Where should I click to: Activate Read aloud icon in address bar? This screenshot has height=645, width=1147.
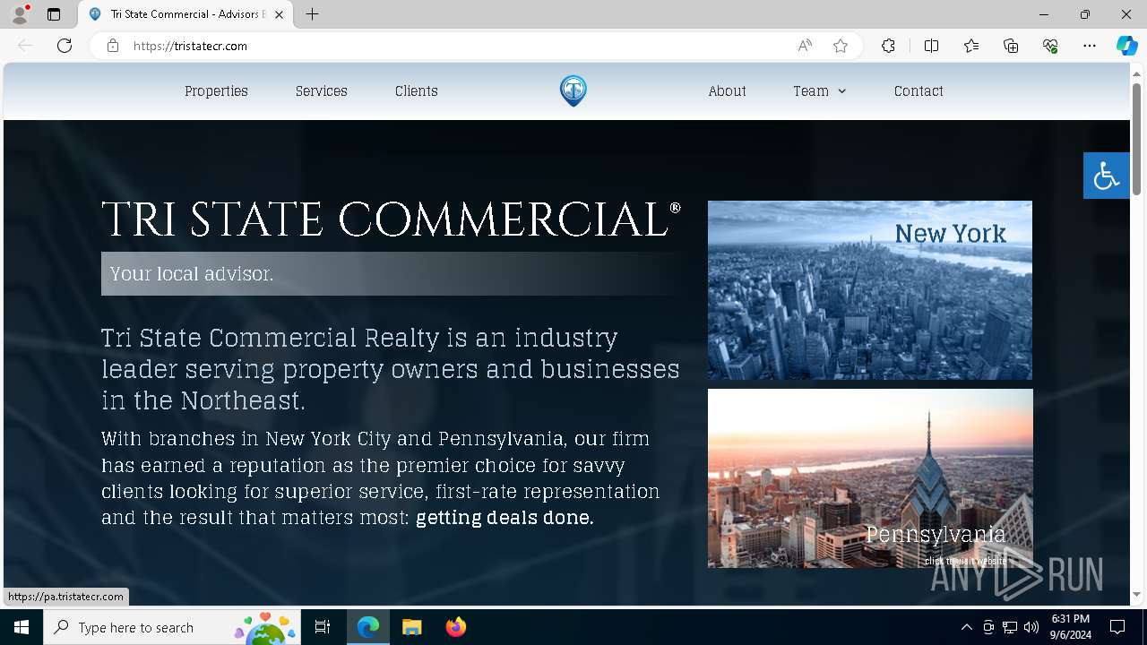pyautogui.click(x=805, y=46)
